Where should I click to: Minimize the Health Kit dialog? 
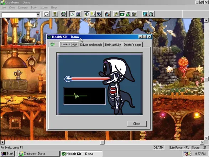140,37
